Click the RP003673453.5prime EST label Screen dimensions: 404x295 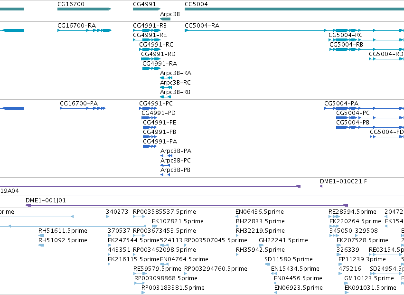click(x=164, y=231)
